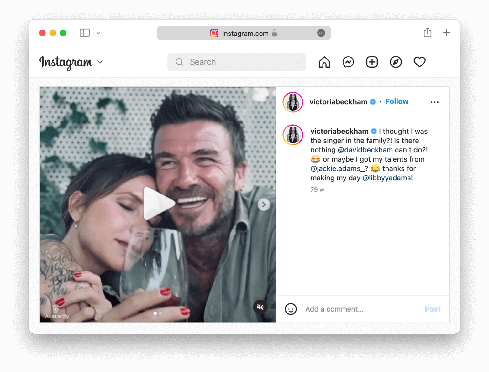
Task: Select the second carousel dot indicator
Action: pyautogui.click(x=160, y=313)
